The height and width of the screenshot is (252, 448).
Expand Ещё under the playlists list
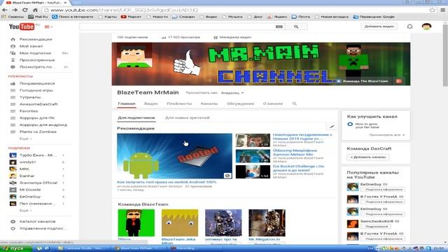(25, 139)
